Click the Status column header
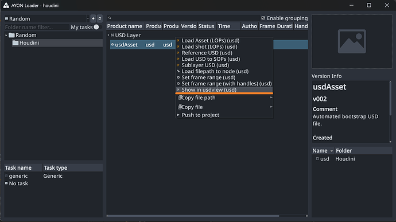The height and width of the screenshot is (222, 396). (207, 26)
